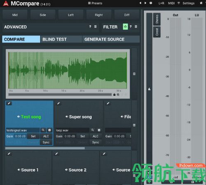Enable ALC in Super song slot
206x185 pixels.
tap(96, 136)
